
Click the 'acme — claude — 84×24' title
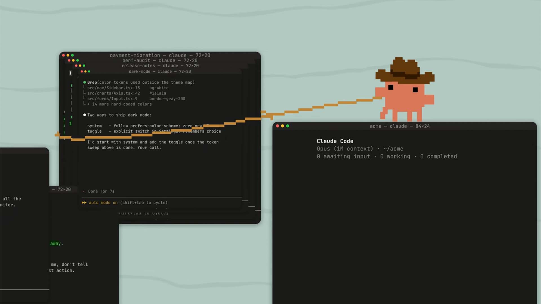(x=400, y=126)
